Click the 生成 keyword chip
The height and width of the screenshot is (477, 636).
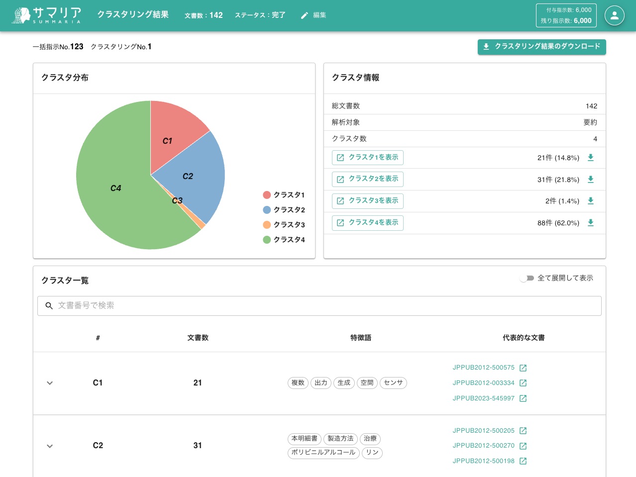(344, 383)
